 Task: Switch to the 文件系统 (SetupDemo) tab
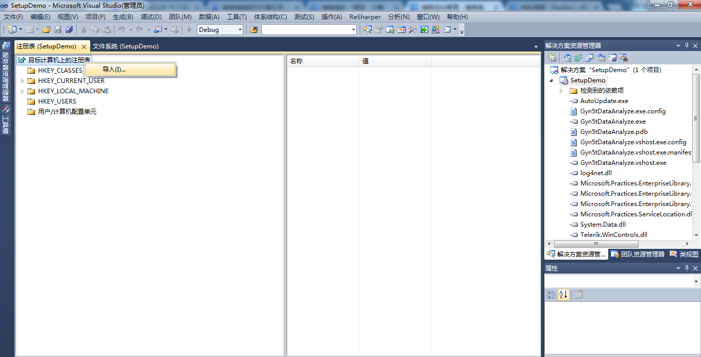pyautogui.click(x=126, y=46)
